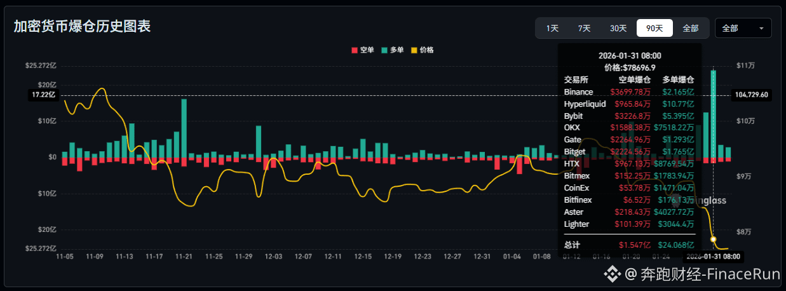
Task: Click the Gate row in tooltip
Action: click(629, 140)
